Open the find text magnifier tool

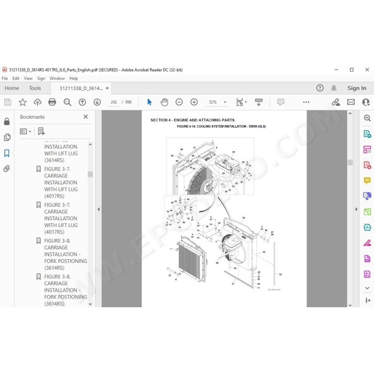67,102
